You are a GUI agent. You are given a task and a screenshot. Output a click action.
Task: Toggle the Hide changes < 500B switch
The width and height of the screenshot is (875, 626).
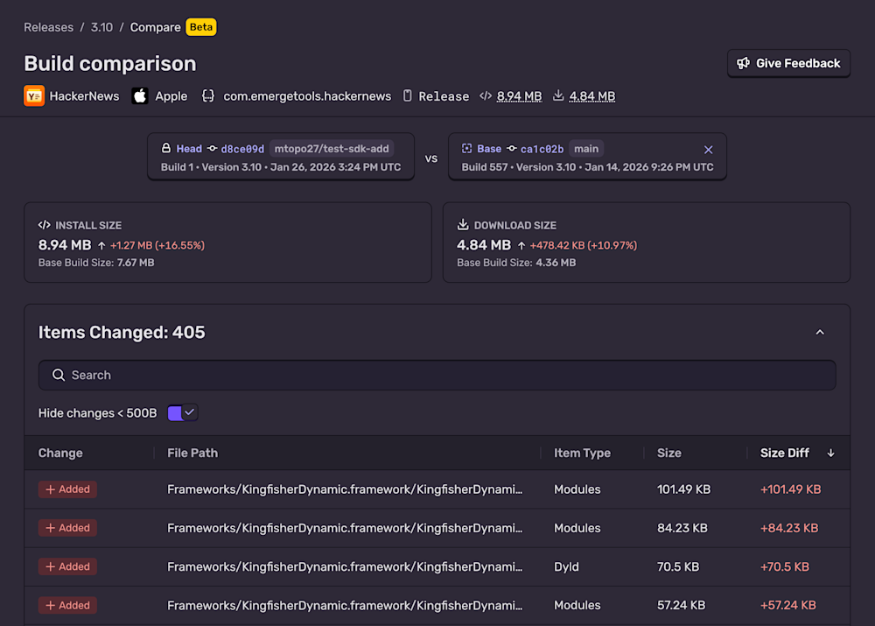pyautogui.click(x=183, y=412)
